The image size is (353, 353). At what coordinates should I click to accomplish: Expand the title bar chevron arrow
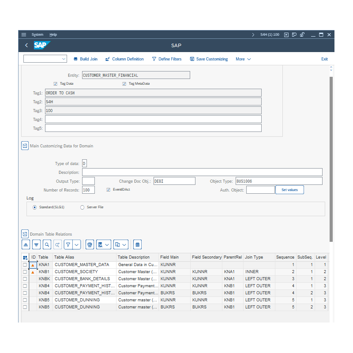(x=253, y=35)
